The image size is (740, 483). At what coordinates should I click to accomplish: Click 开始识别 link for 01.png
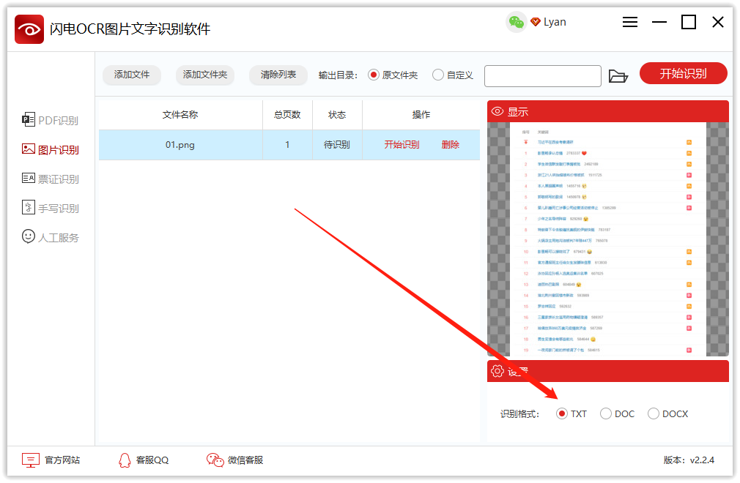402,145
